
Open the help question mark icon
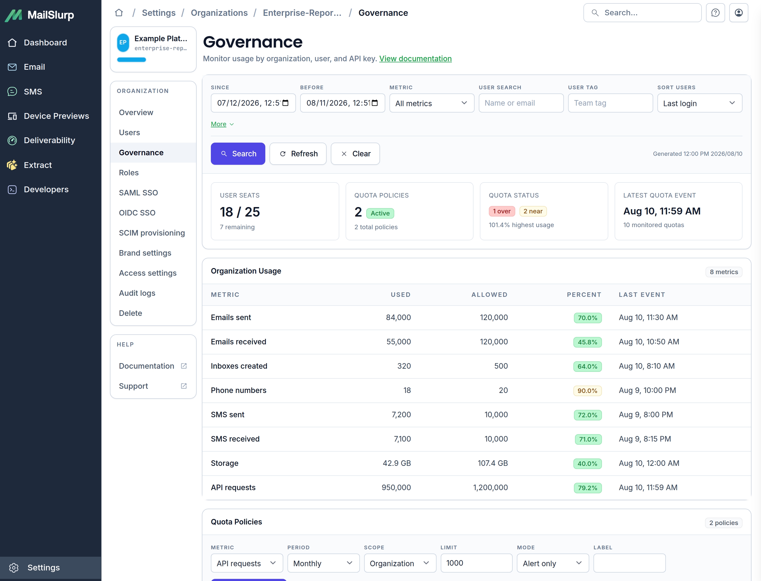click(x=715, y=13)
